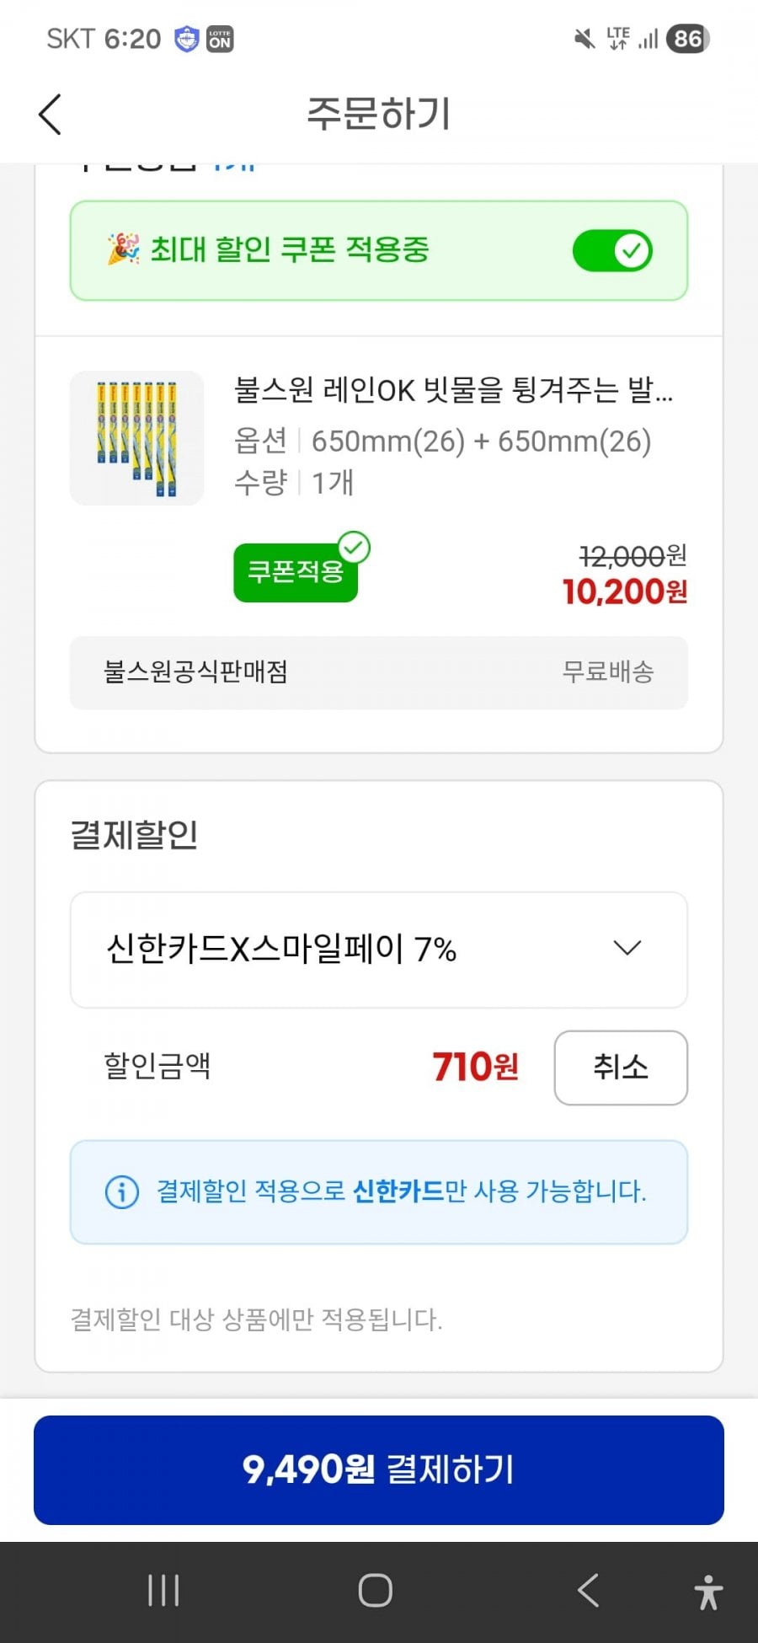Viewport: 758px width, 1643px height.
Task: Tap the back arrow in order header
Action: click(x=51, y=115)
